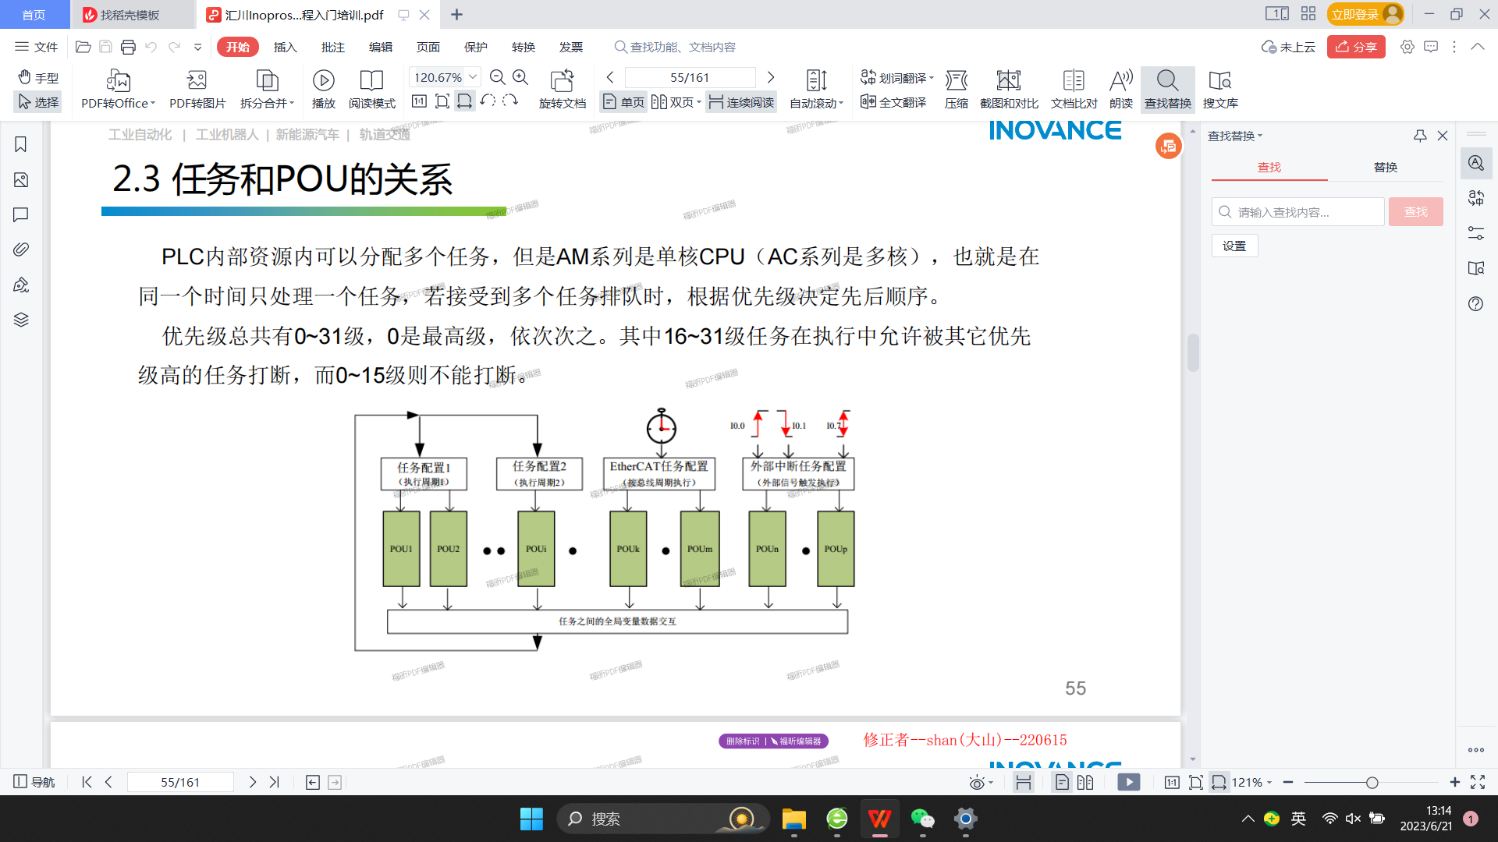Switch to reading mode
The image size is (1498, 842).
point(371,90)
